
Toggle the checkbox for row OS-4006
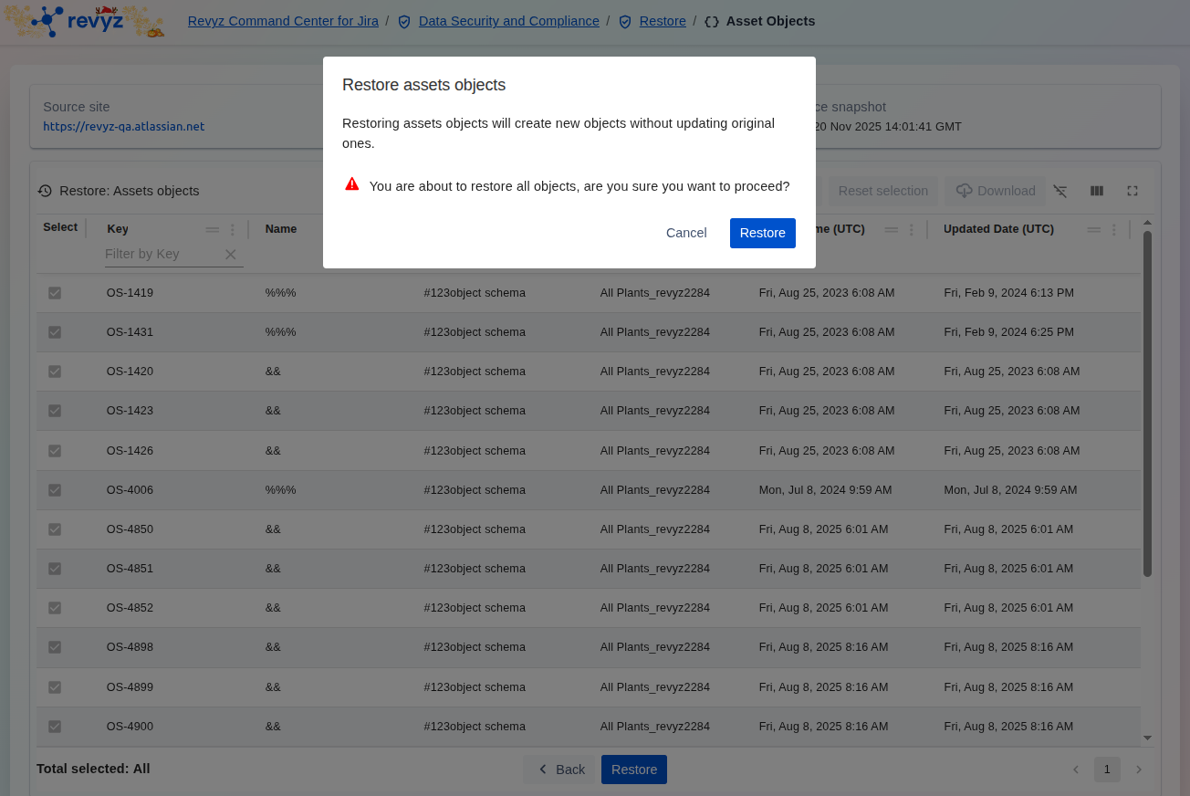pos(55,490)
